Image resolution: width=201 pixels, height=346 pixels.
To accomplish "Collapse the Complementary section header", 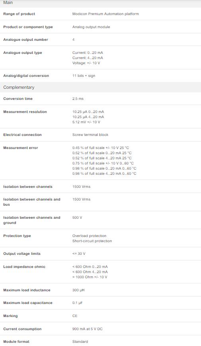I will point(100,87).
